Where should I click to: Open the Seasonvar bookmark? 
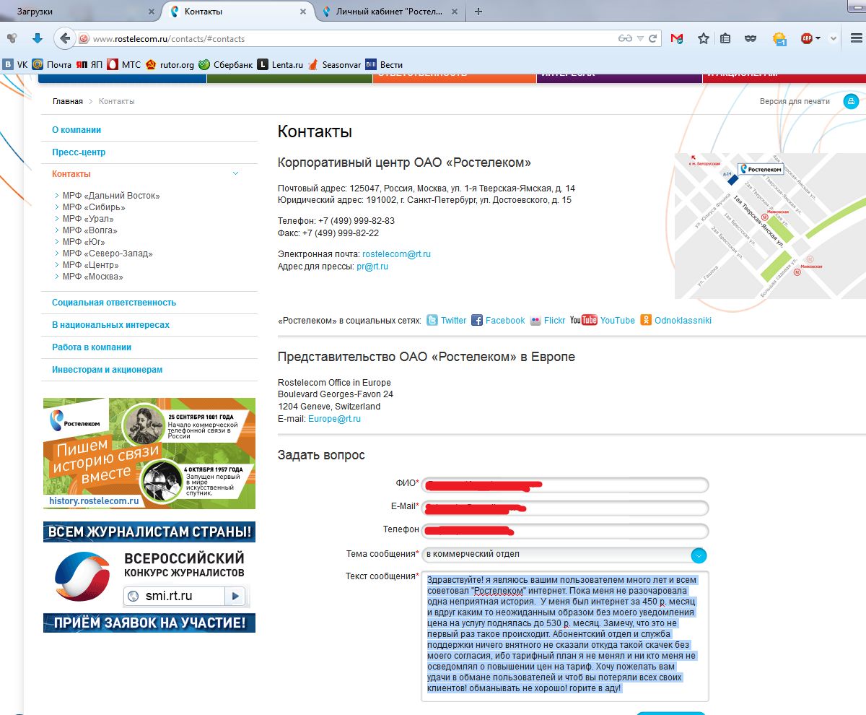(335, 64)
